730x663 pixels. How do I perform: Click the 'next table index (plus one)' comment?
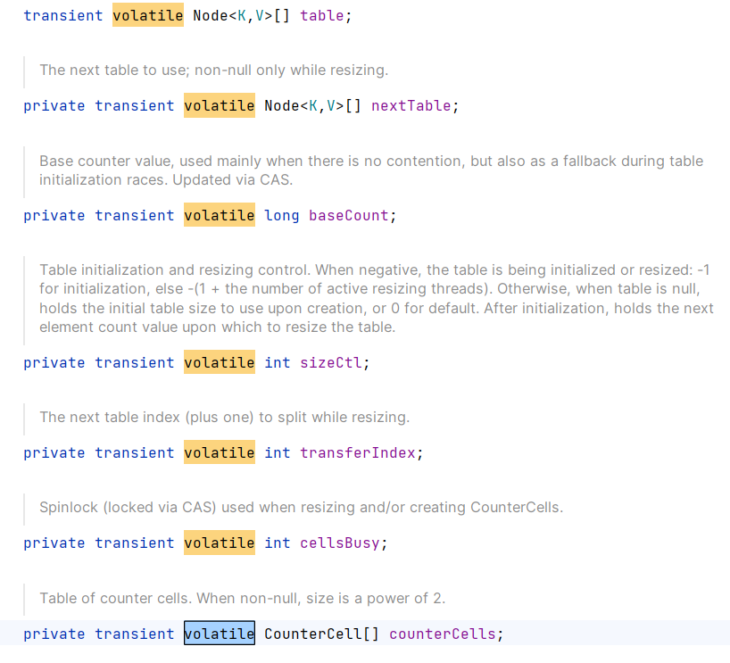[224, 417]
